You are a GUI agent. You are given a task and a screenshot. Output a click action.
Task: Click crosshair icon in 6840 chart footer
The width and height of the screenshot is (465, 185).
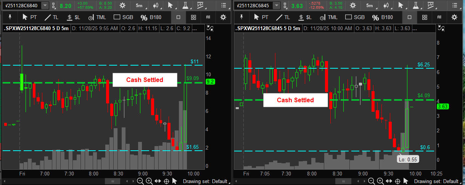(x=166, y=181)
